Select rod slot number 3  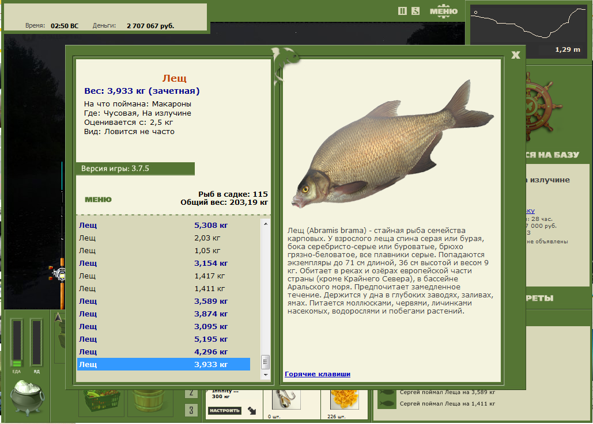pos(191,410)
